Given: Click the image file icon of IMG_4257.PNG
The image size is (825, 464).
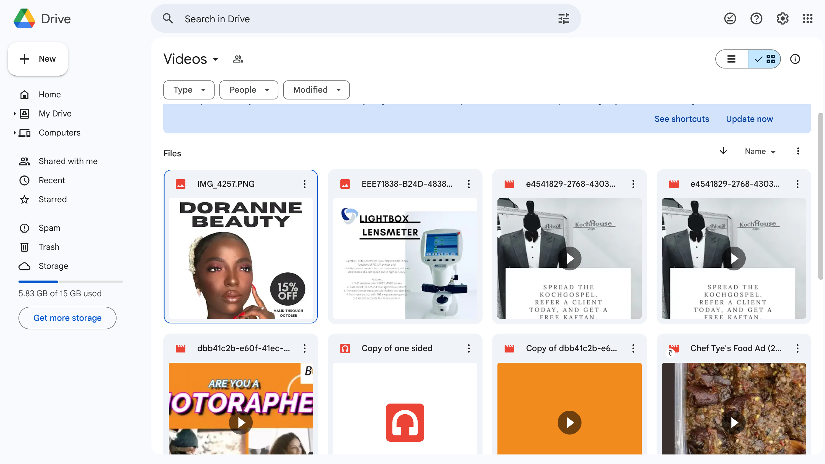Looking at the screenshot, I should 181,184.
